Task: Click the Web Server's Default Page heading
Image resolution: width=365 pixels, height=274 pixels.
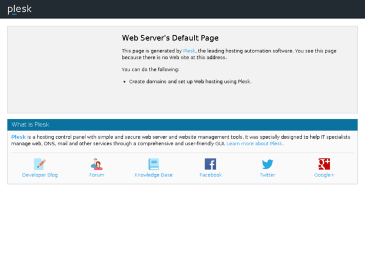Action: click(x=170, y=38)
